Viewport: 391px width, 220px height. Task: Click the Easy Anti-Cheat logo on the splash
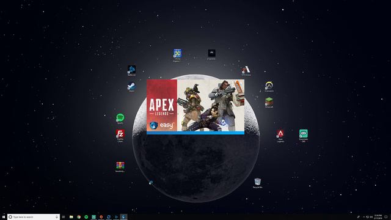[x=162, y=125]
